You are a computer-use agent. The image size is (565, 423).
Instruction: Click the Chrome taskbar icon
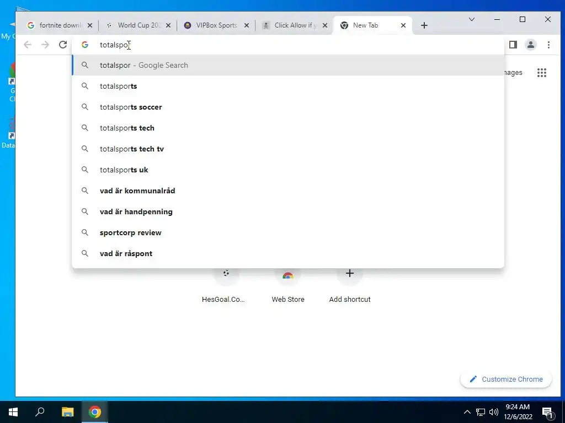pyautogui.click(x=95, y=412)
